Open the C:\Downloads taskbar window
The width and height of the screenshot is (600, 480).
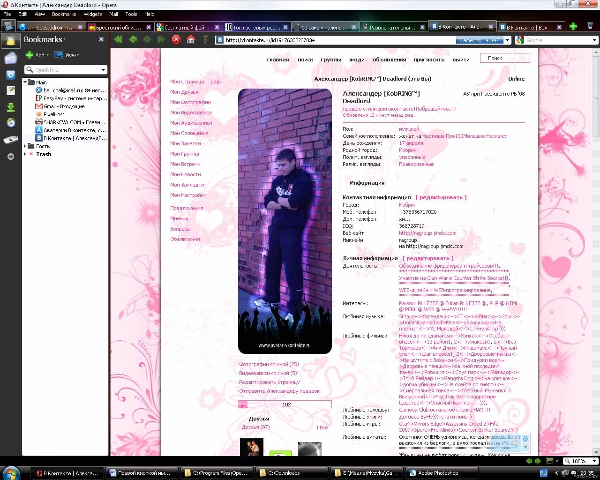coord(292,473)
